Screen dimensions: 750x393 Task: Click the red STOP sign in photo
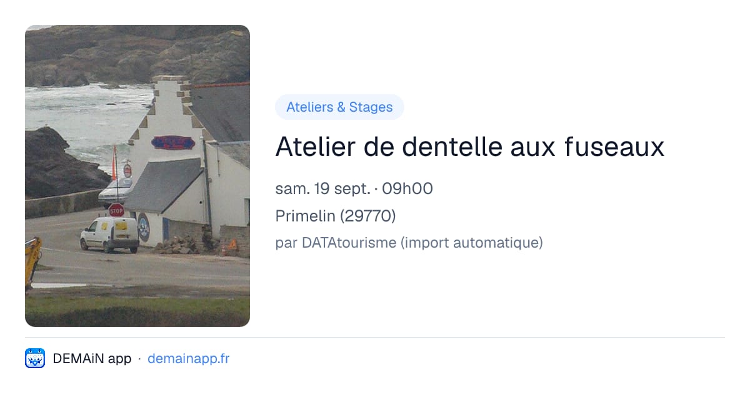(116, 210)
